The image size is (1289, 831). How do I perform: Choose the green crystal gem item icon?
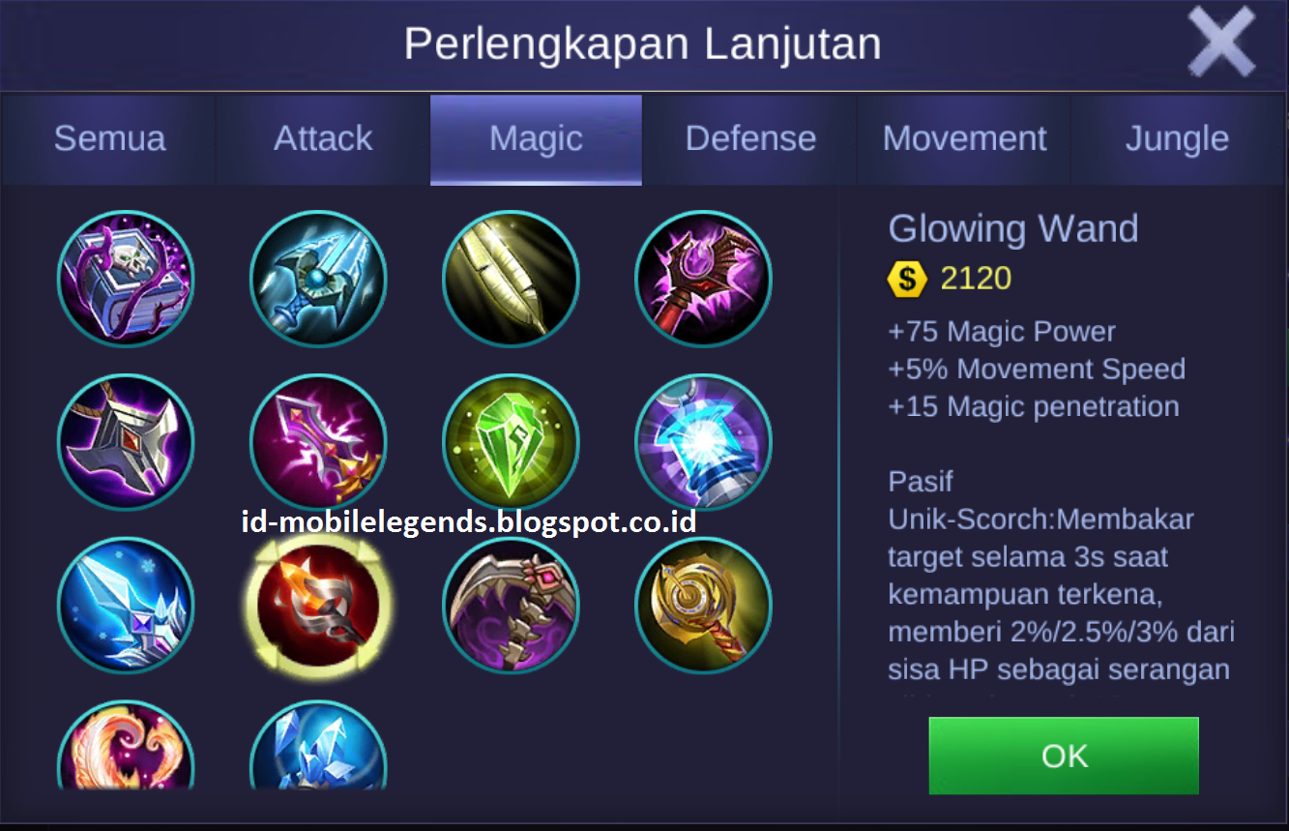(x=511, y=442)
